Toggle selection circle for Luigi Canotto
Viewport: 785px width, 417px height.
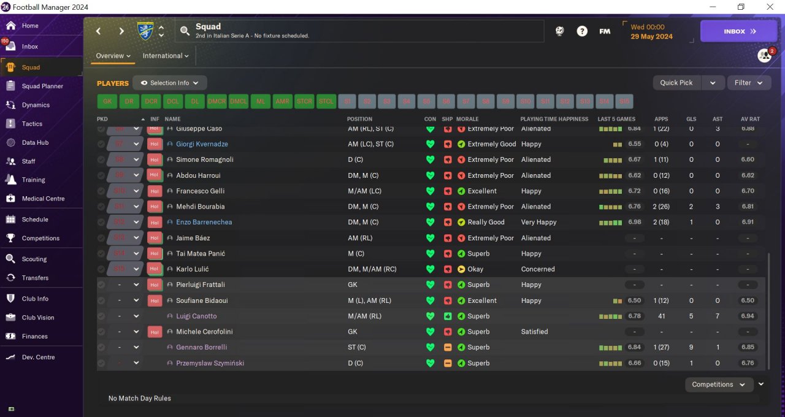(101, 316)
